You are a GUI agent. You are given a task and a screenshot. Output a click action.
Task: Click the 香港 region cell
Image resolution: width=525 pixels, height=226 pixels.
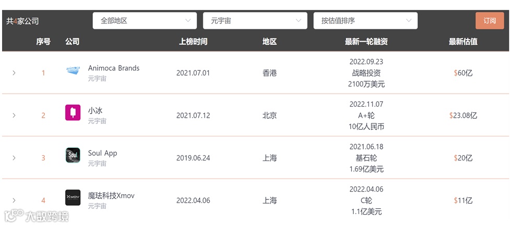[x=269, y=73]
